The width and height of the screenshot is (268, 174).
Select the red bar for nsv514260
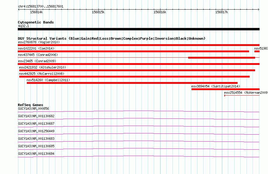(x=132, y=83)
